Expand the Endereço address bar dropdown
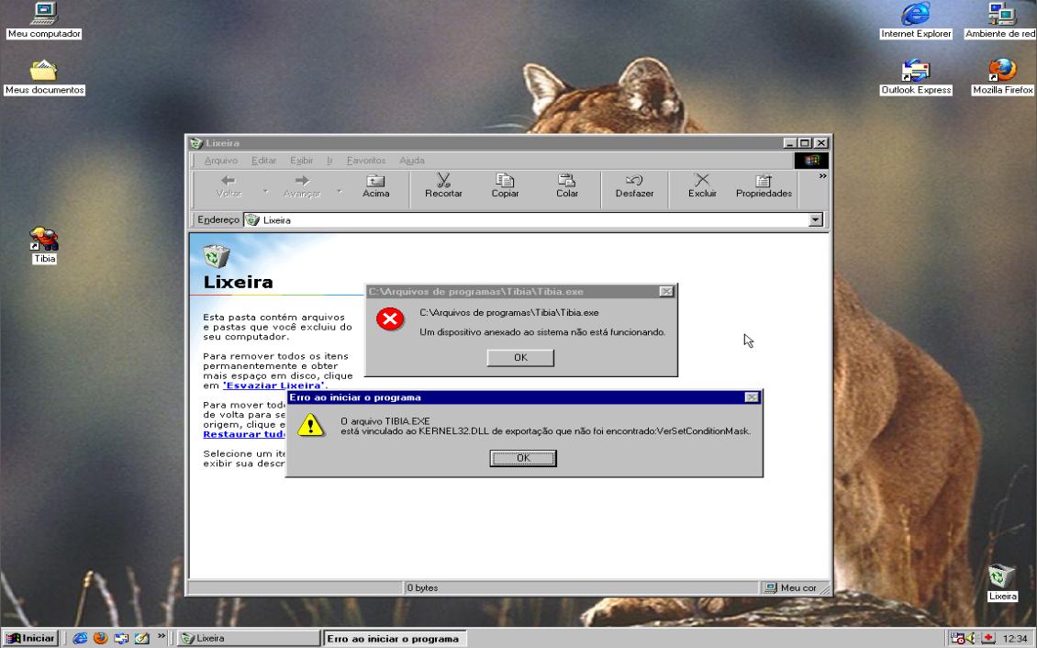1037x648 pixels. 815,220
